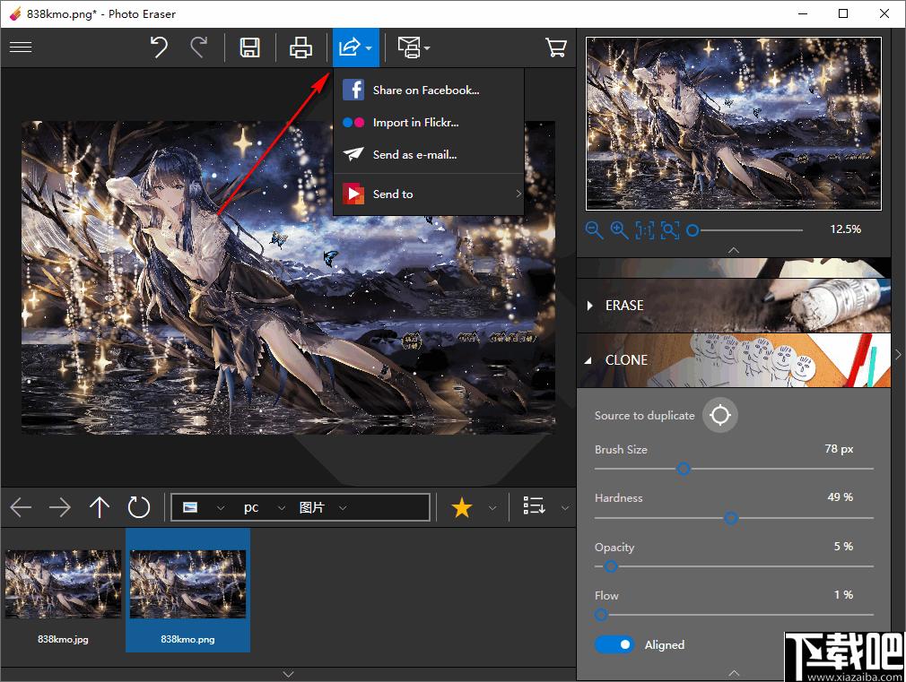This screenshot has width=906, height=682.
Task: Click 图片 folder in path bar
Action: pyautogui.click(x=311, y=507)
